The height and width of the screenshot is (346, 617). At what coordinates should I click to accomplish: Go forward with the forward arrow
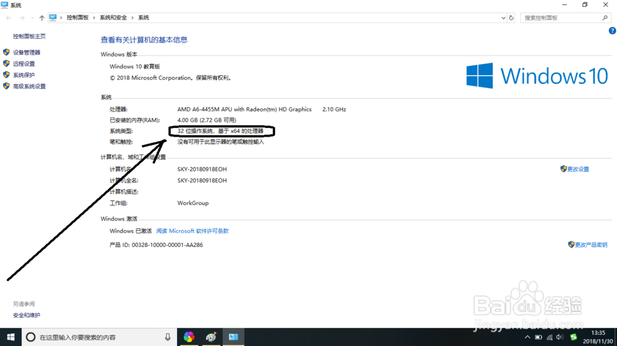tap(22, 18)
